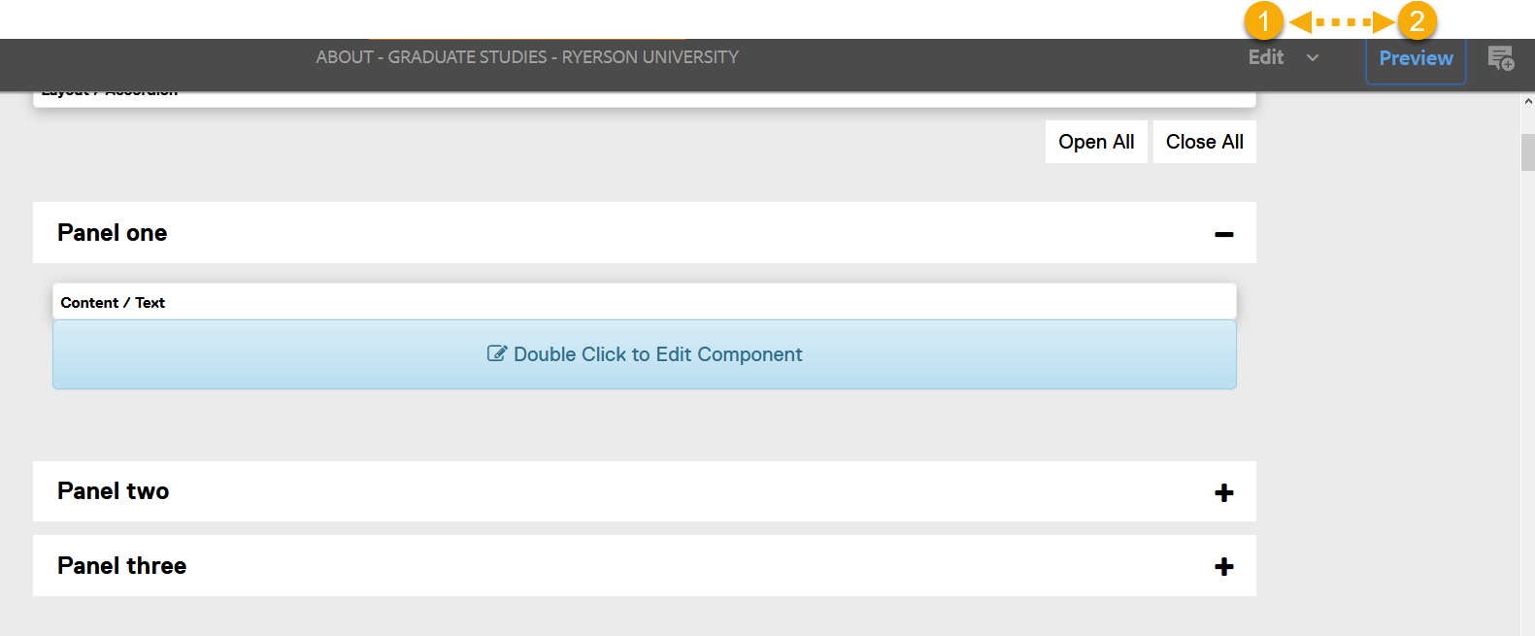
Task: Click the vertical scrollbar on the right
Action: tap(1524, 151)
